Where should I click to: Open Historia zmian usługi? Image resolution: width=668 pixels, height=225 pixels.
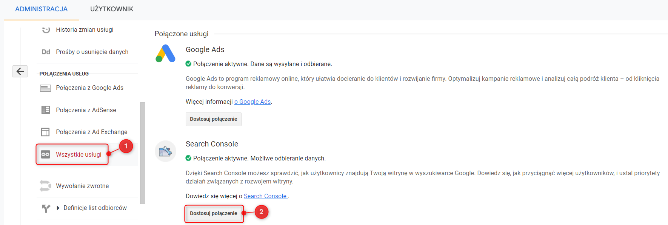(85, 30)
